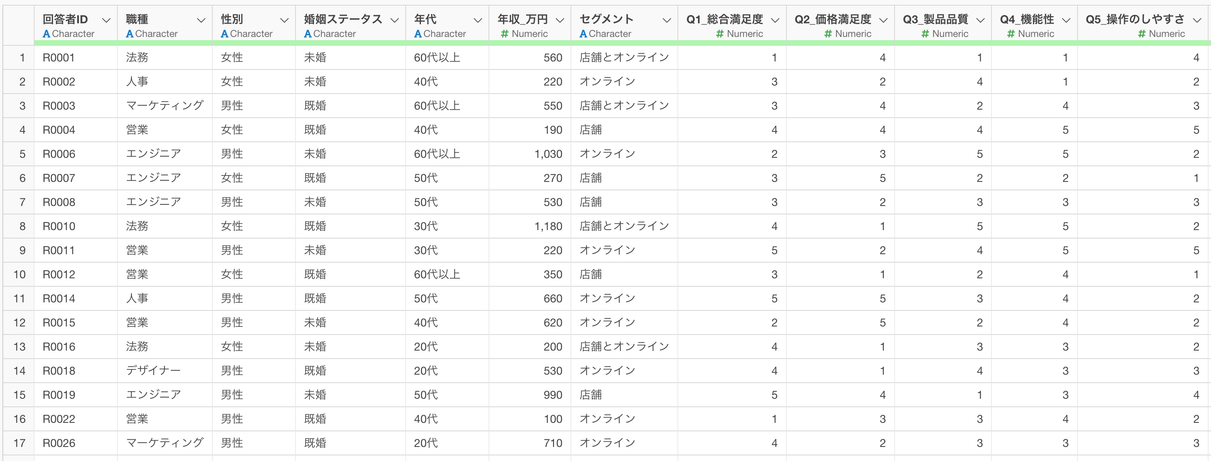Open the 年代 column dropdown chevron
This screenshot has width=1211, height=461.
(478, 20)
